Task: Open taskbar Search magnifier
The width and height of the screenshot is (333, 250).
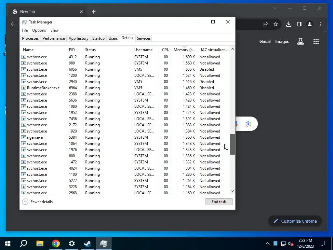Action: 23,243
